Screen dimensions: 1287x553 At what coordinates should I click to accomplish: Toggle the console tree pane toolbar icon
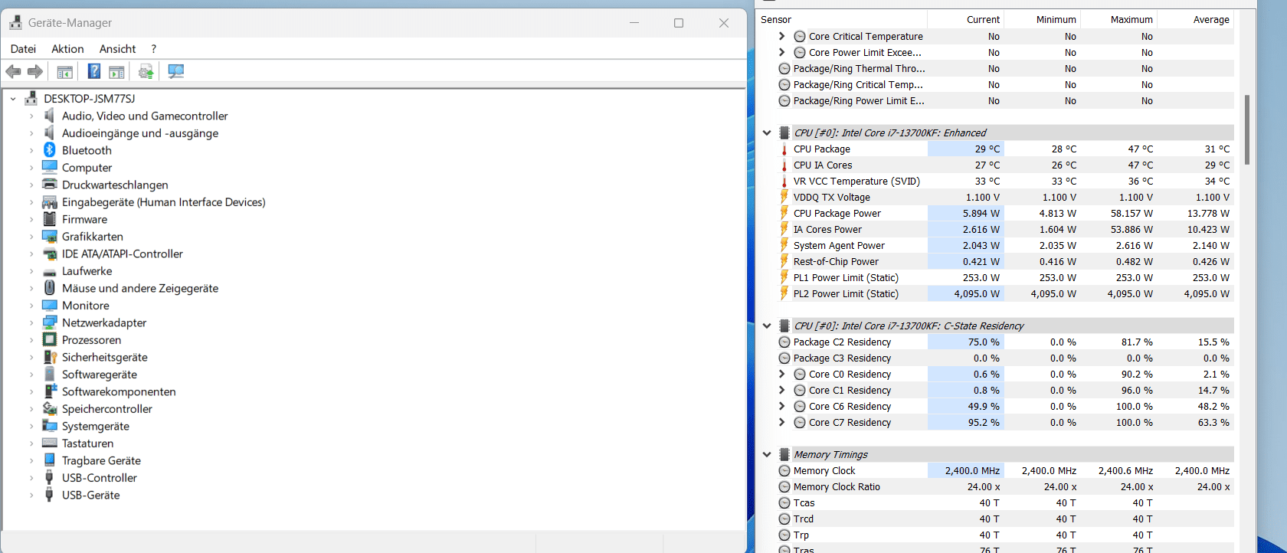click(x=65, y=71)
